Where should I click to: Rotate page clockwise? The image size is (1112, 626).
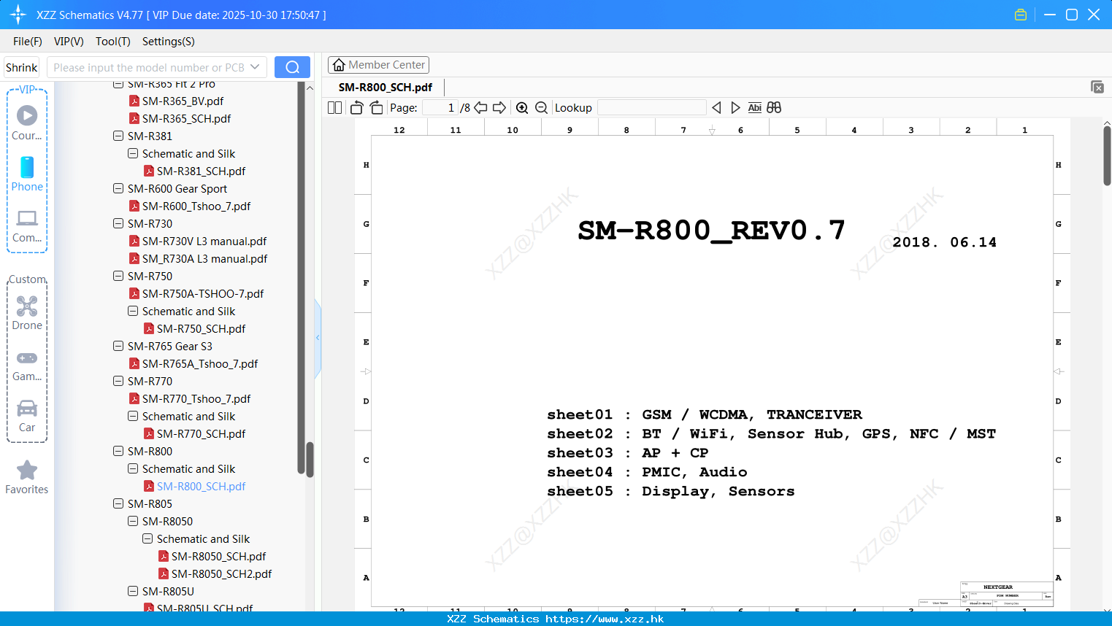tap(376, 107)
